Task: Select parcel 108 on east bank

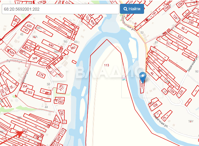Action: click(155, 105)
